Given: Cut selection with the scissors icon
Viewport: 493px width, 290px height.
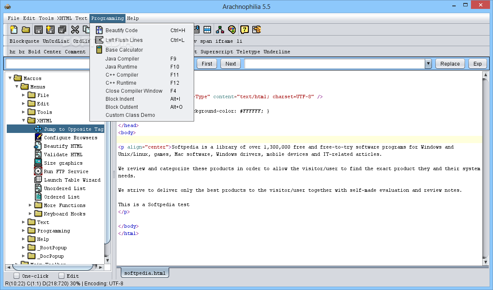Looking at the screenshot, I should pos(75,30).
